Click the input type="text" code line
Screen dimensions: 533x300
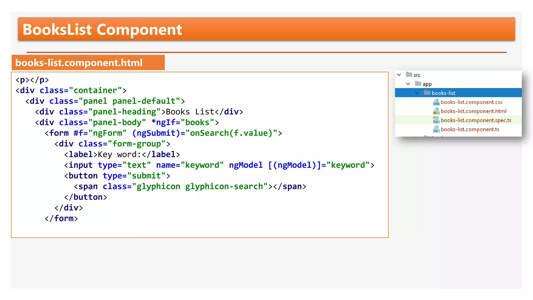pyautogui.click(x=219, y=165)
